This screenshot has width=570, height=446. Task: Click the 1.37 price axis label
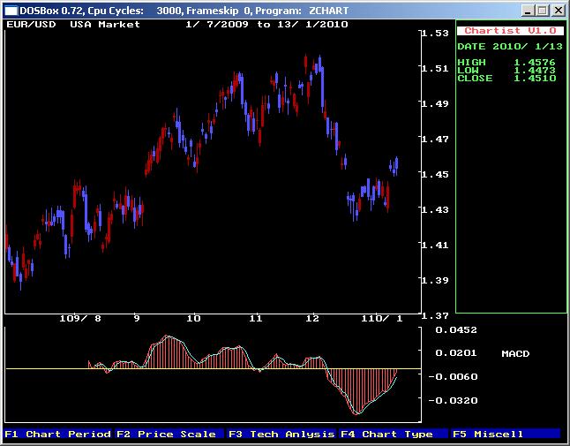pos(435,316)
